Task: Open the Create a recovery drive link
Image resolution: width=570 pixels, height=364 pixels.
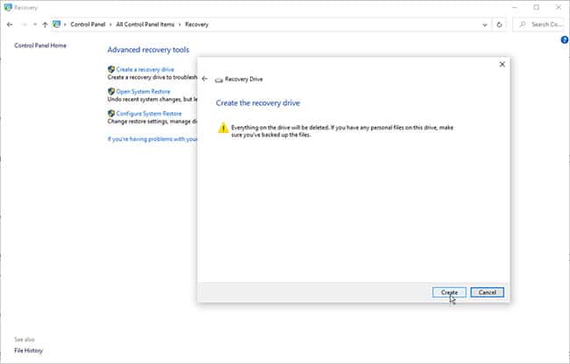Action: coord(145,69)
